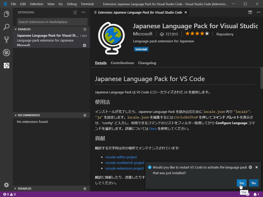Open settings gear on Japanese Language Pack entry
Image resolution: width=263 pixels, height=197 pixels.
[x=84, y=45]
